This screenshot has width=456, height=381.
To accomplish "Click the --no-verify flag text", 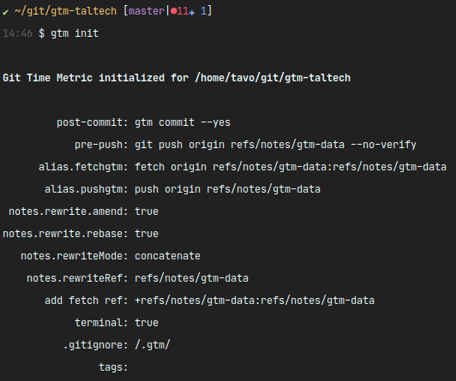I will pos(384,145).
